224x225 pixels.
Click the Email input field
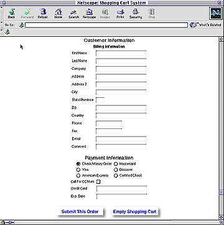(x=121, y=139)
